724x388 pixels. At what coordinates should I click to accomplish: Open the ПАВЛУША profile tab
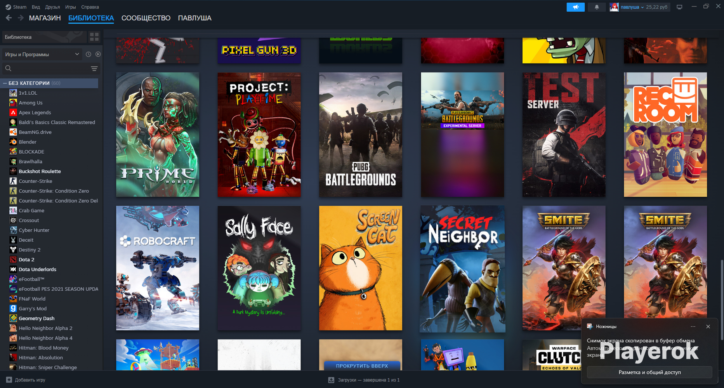pyautogui.click(x=195, y=18)
